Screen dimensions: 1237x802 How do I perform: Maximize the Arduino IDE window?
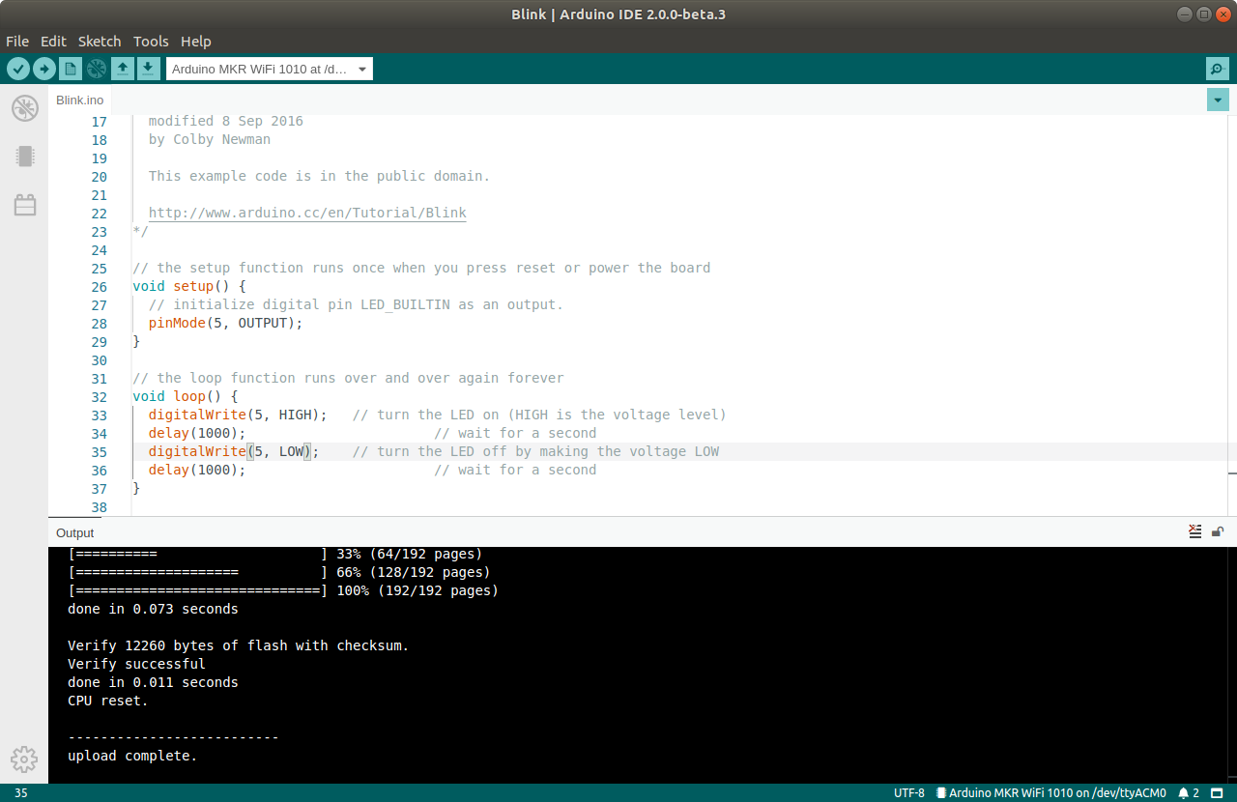(x=1203, y=14)
